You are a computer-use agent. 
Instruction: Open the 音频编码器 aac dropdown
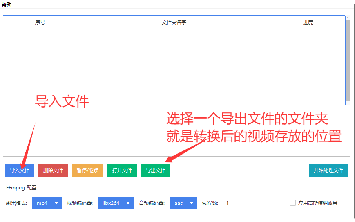[x=183, y=203]
